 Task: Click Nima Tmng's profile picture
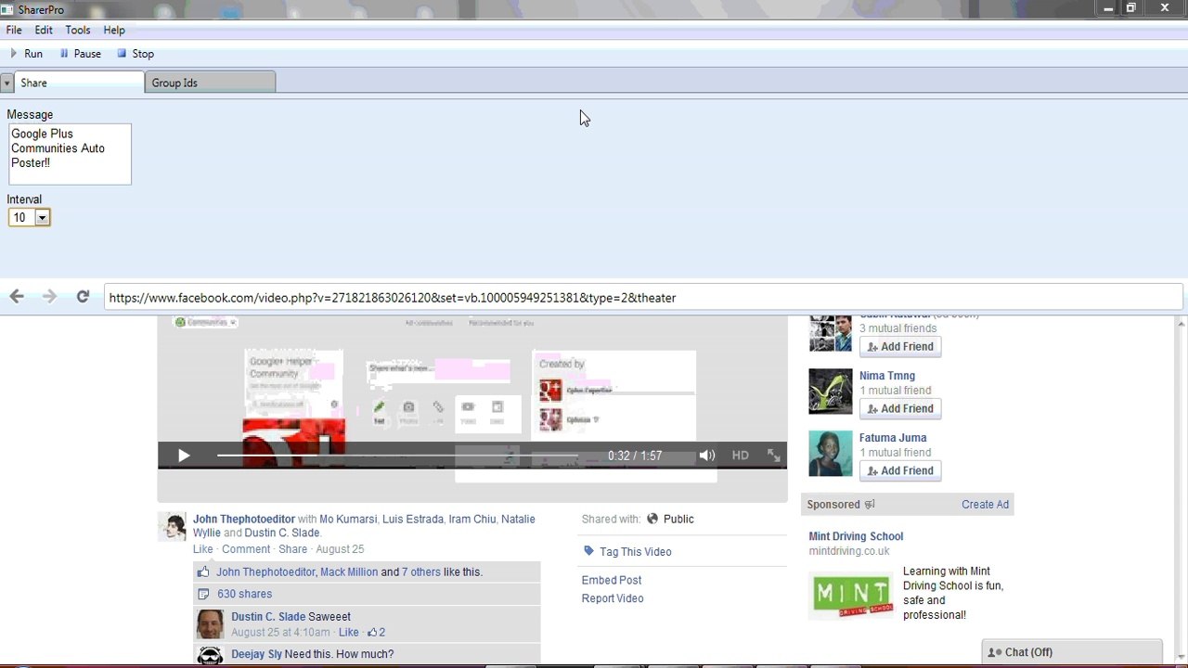831,392
